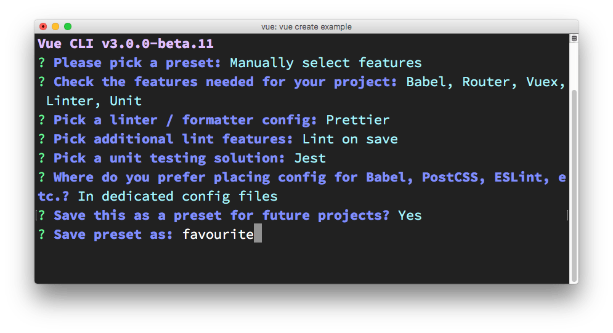
Task: Click the "Manually select features" answer text
Action: coord(325,63)
